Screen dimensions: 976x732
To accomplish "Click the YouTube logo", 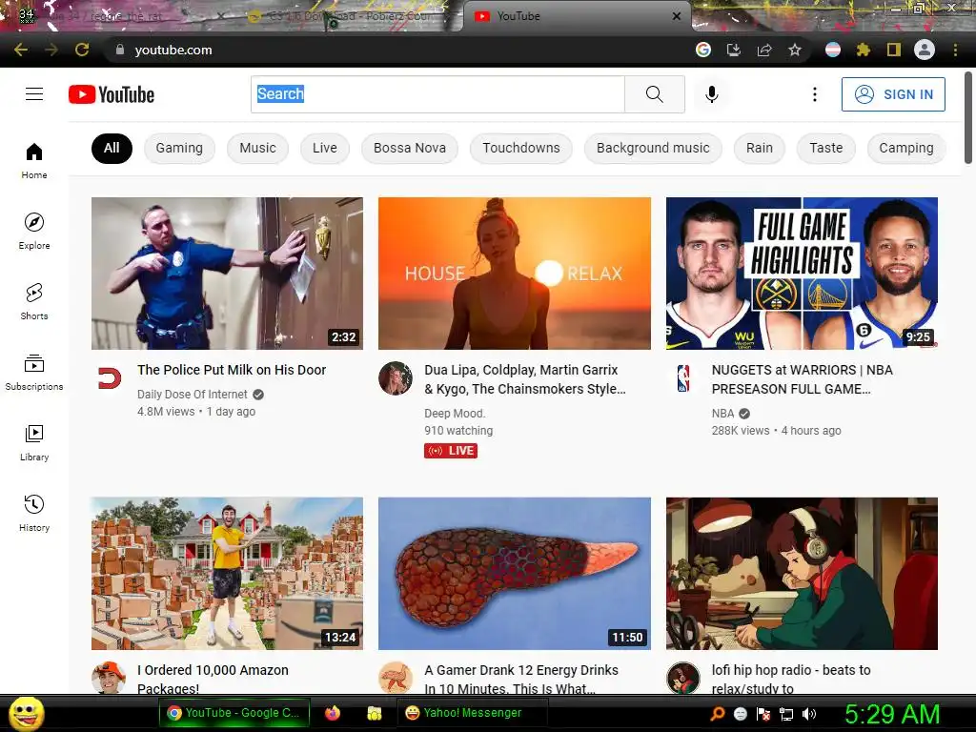I will coord(112,94).
